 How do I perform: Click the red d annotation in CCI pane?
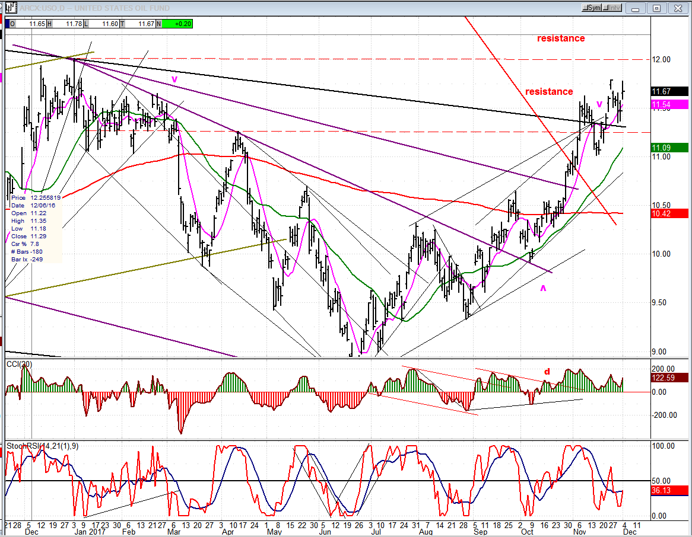pos(547,372)
